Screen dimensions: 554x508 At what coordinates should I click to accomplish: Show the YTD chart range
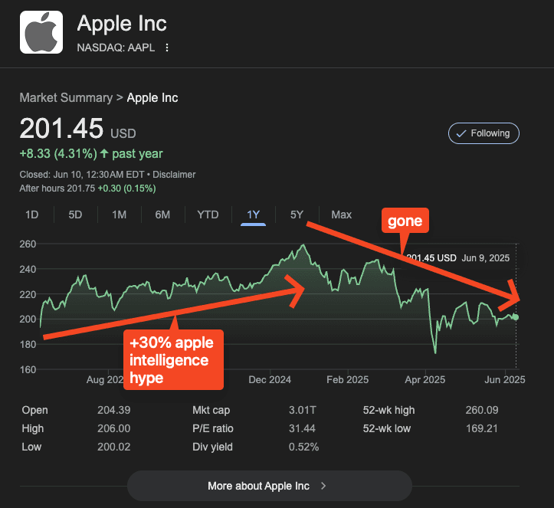(208, 215)
